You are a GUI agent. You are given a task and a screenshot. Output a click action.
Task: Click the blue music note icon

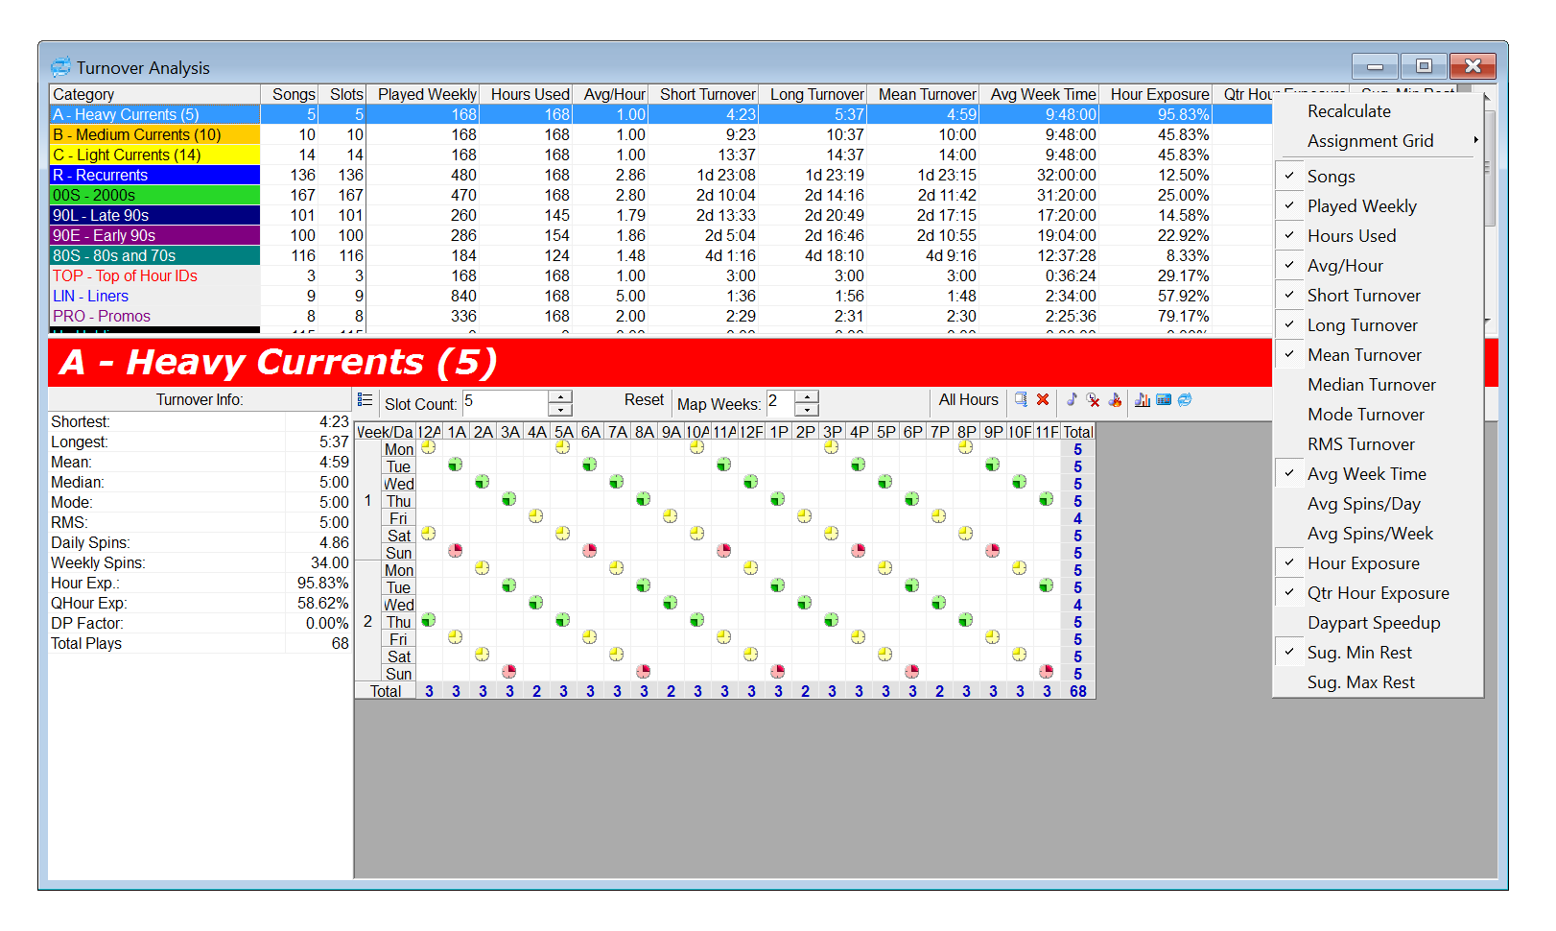[x=1072, y=400]
